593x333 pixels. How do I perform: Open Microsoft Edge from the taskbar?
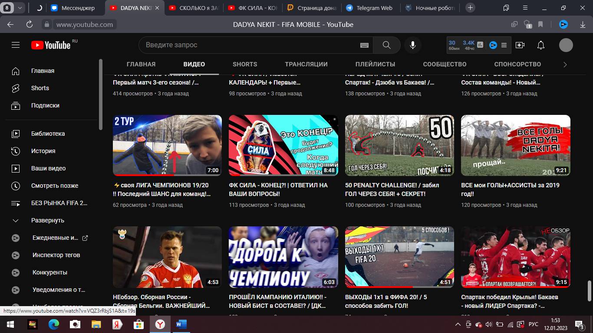point(54,324)
